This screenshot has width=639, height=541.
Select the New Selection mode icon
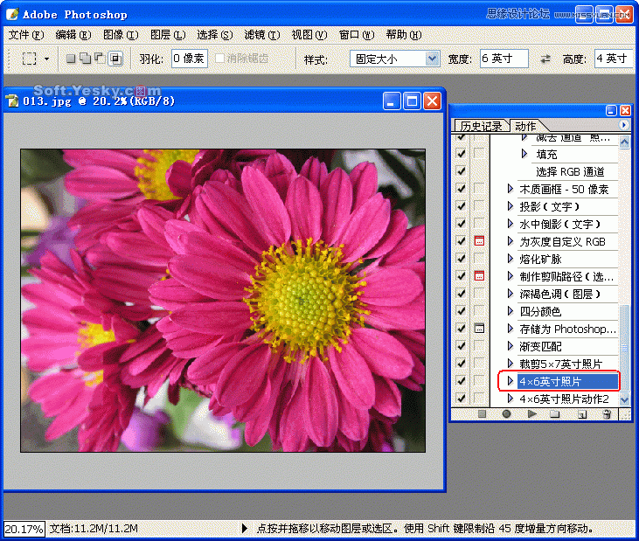71,59
